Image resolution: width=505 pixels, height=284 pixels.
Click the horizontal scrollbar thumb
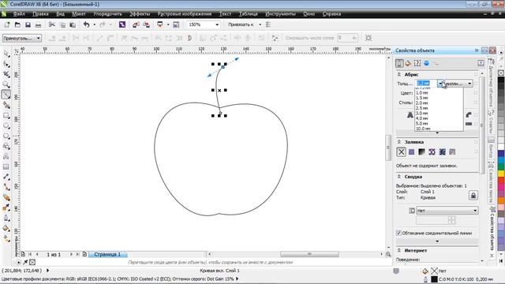tap(309, 254)
